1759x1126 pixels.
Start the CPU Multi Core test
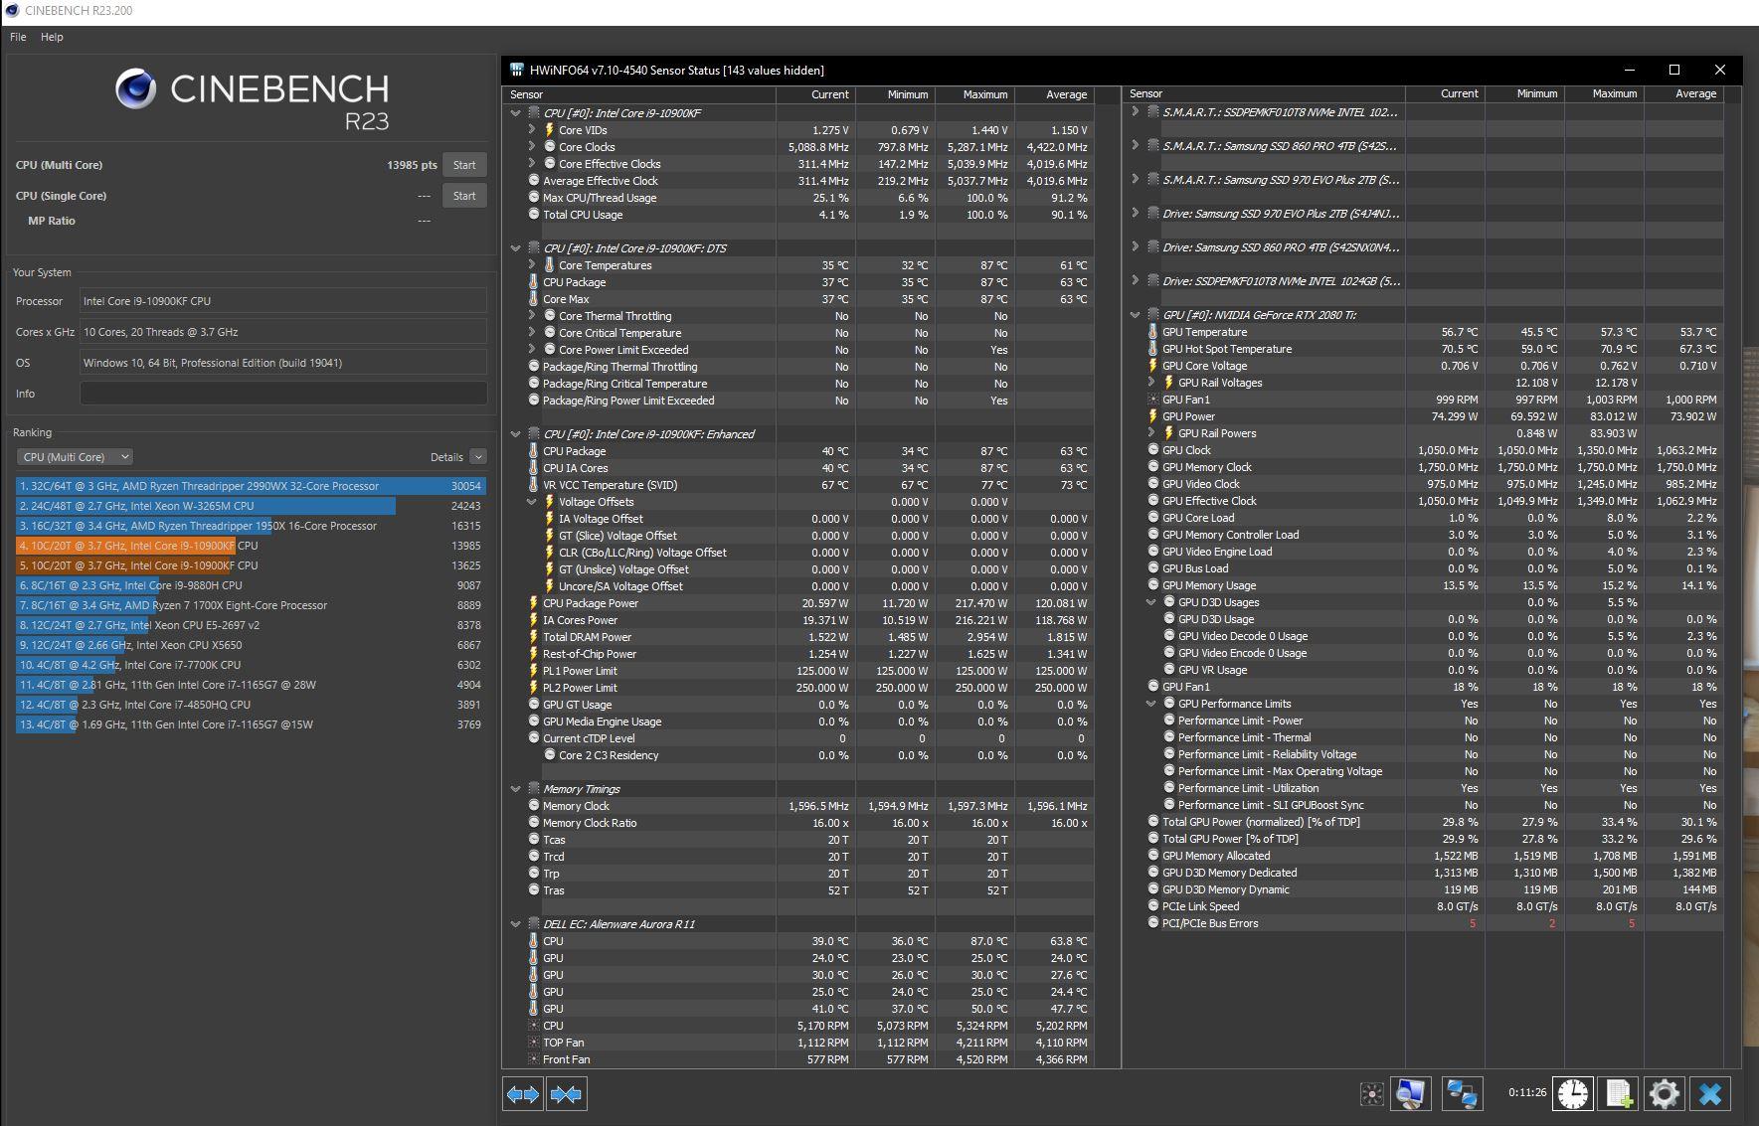pos(464,165)
